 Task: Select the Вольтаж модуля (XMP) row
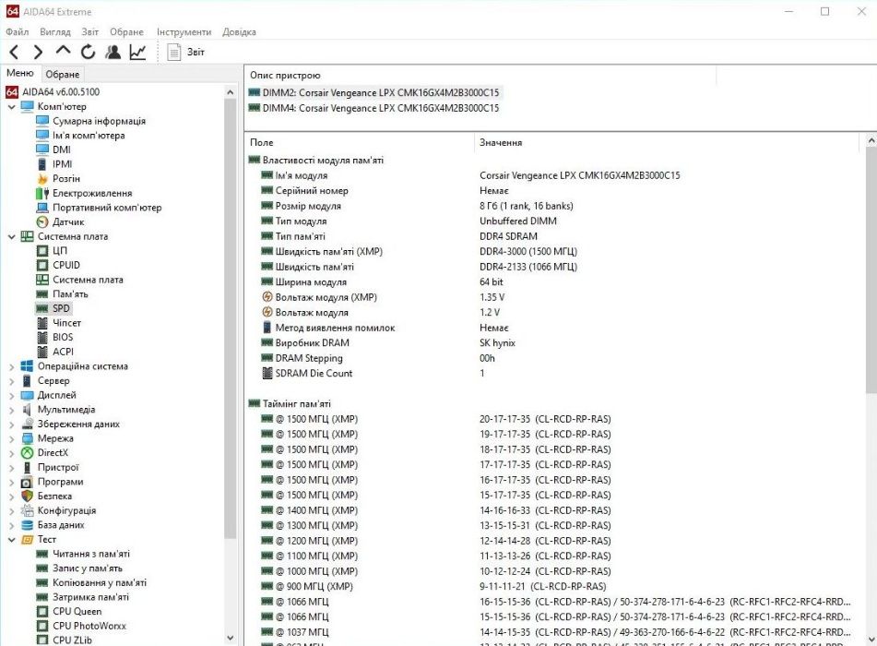click(553, 297)
